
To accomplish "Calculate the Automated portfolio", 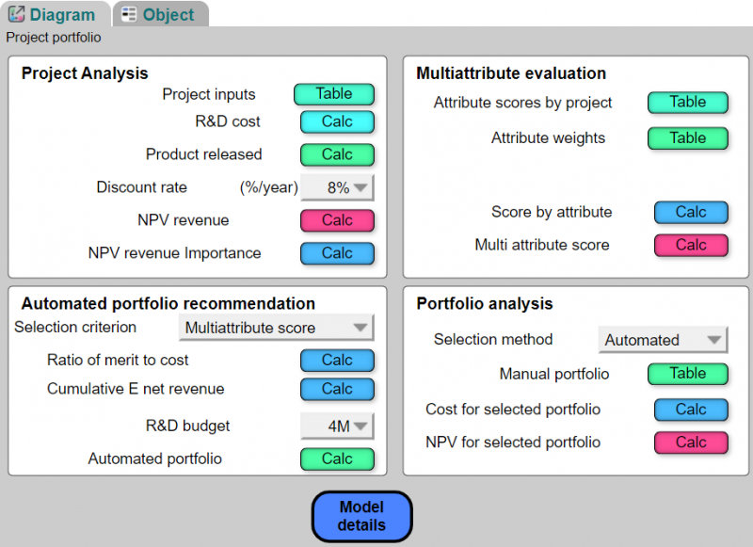I will click(x=337, y=459).
